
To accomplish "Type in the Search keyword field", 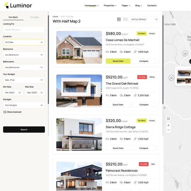I will point(24,30).
